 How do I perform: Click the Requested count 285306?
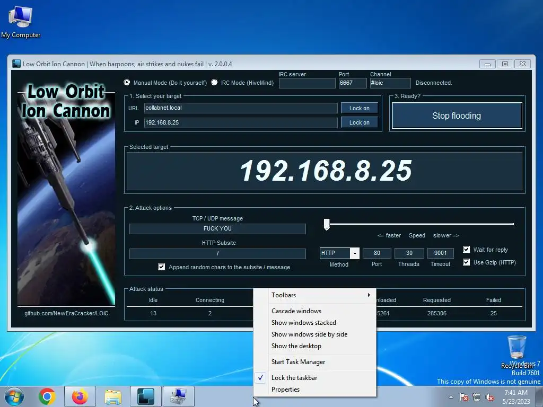437,313
